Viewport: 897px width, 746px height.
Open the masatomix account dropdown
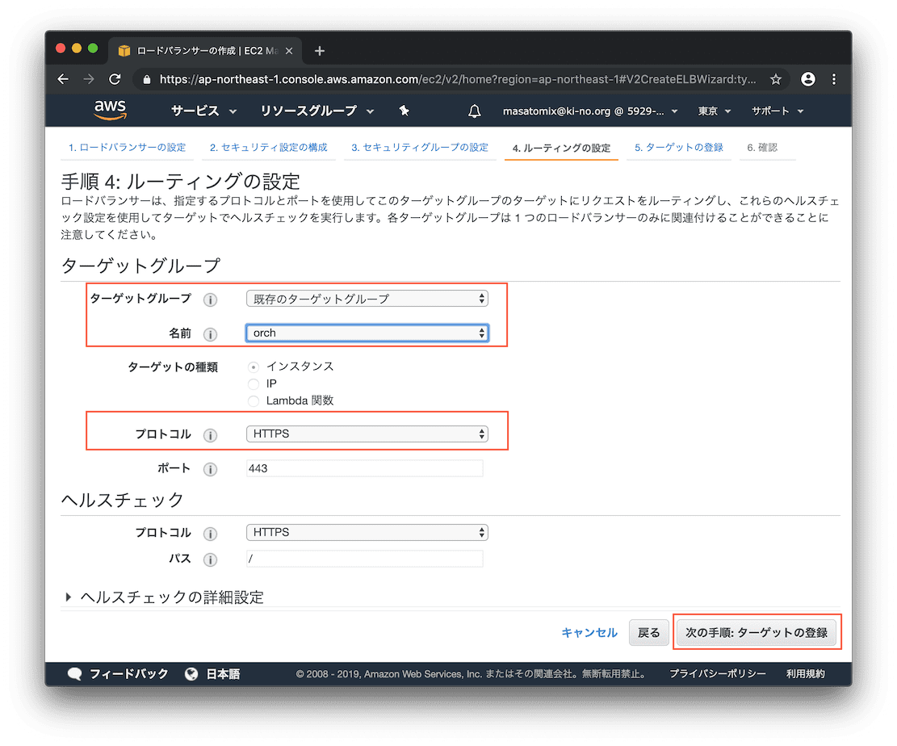tap(590, 111)
